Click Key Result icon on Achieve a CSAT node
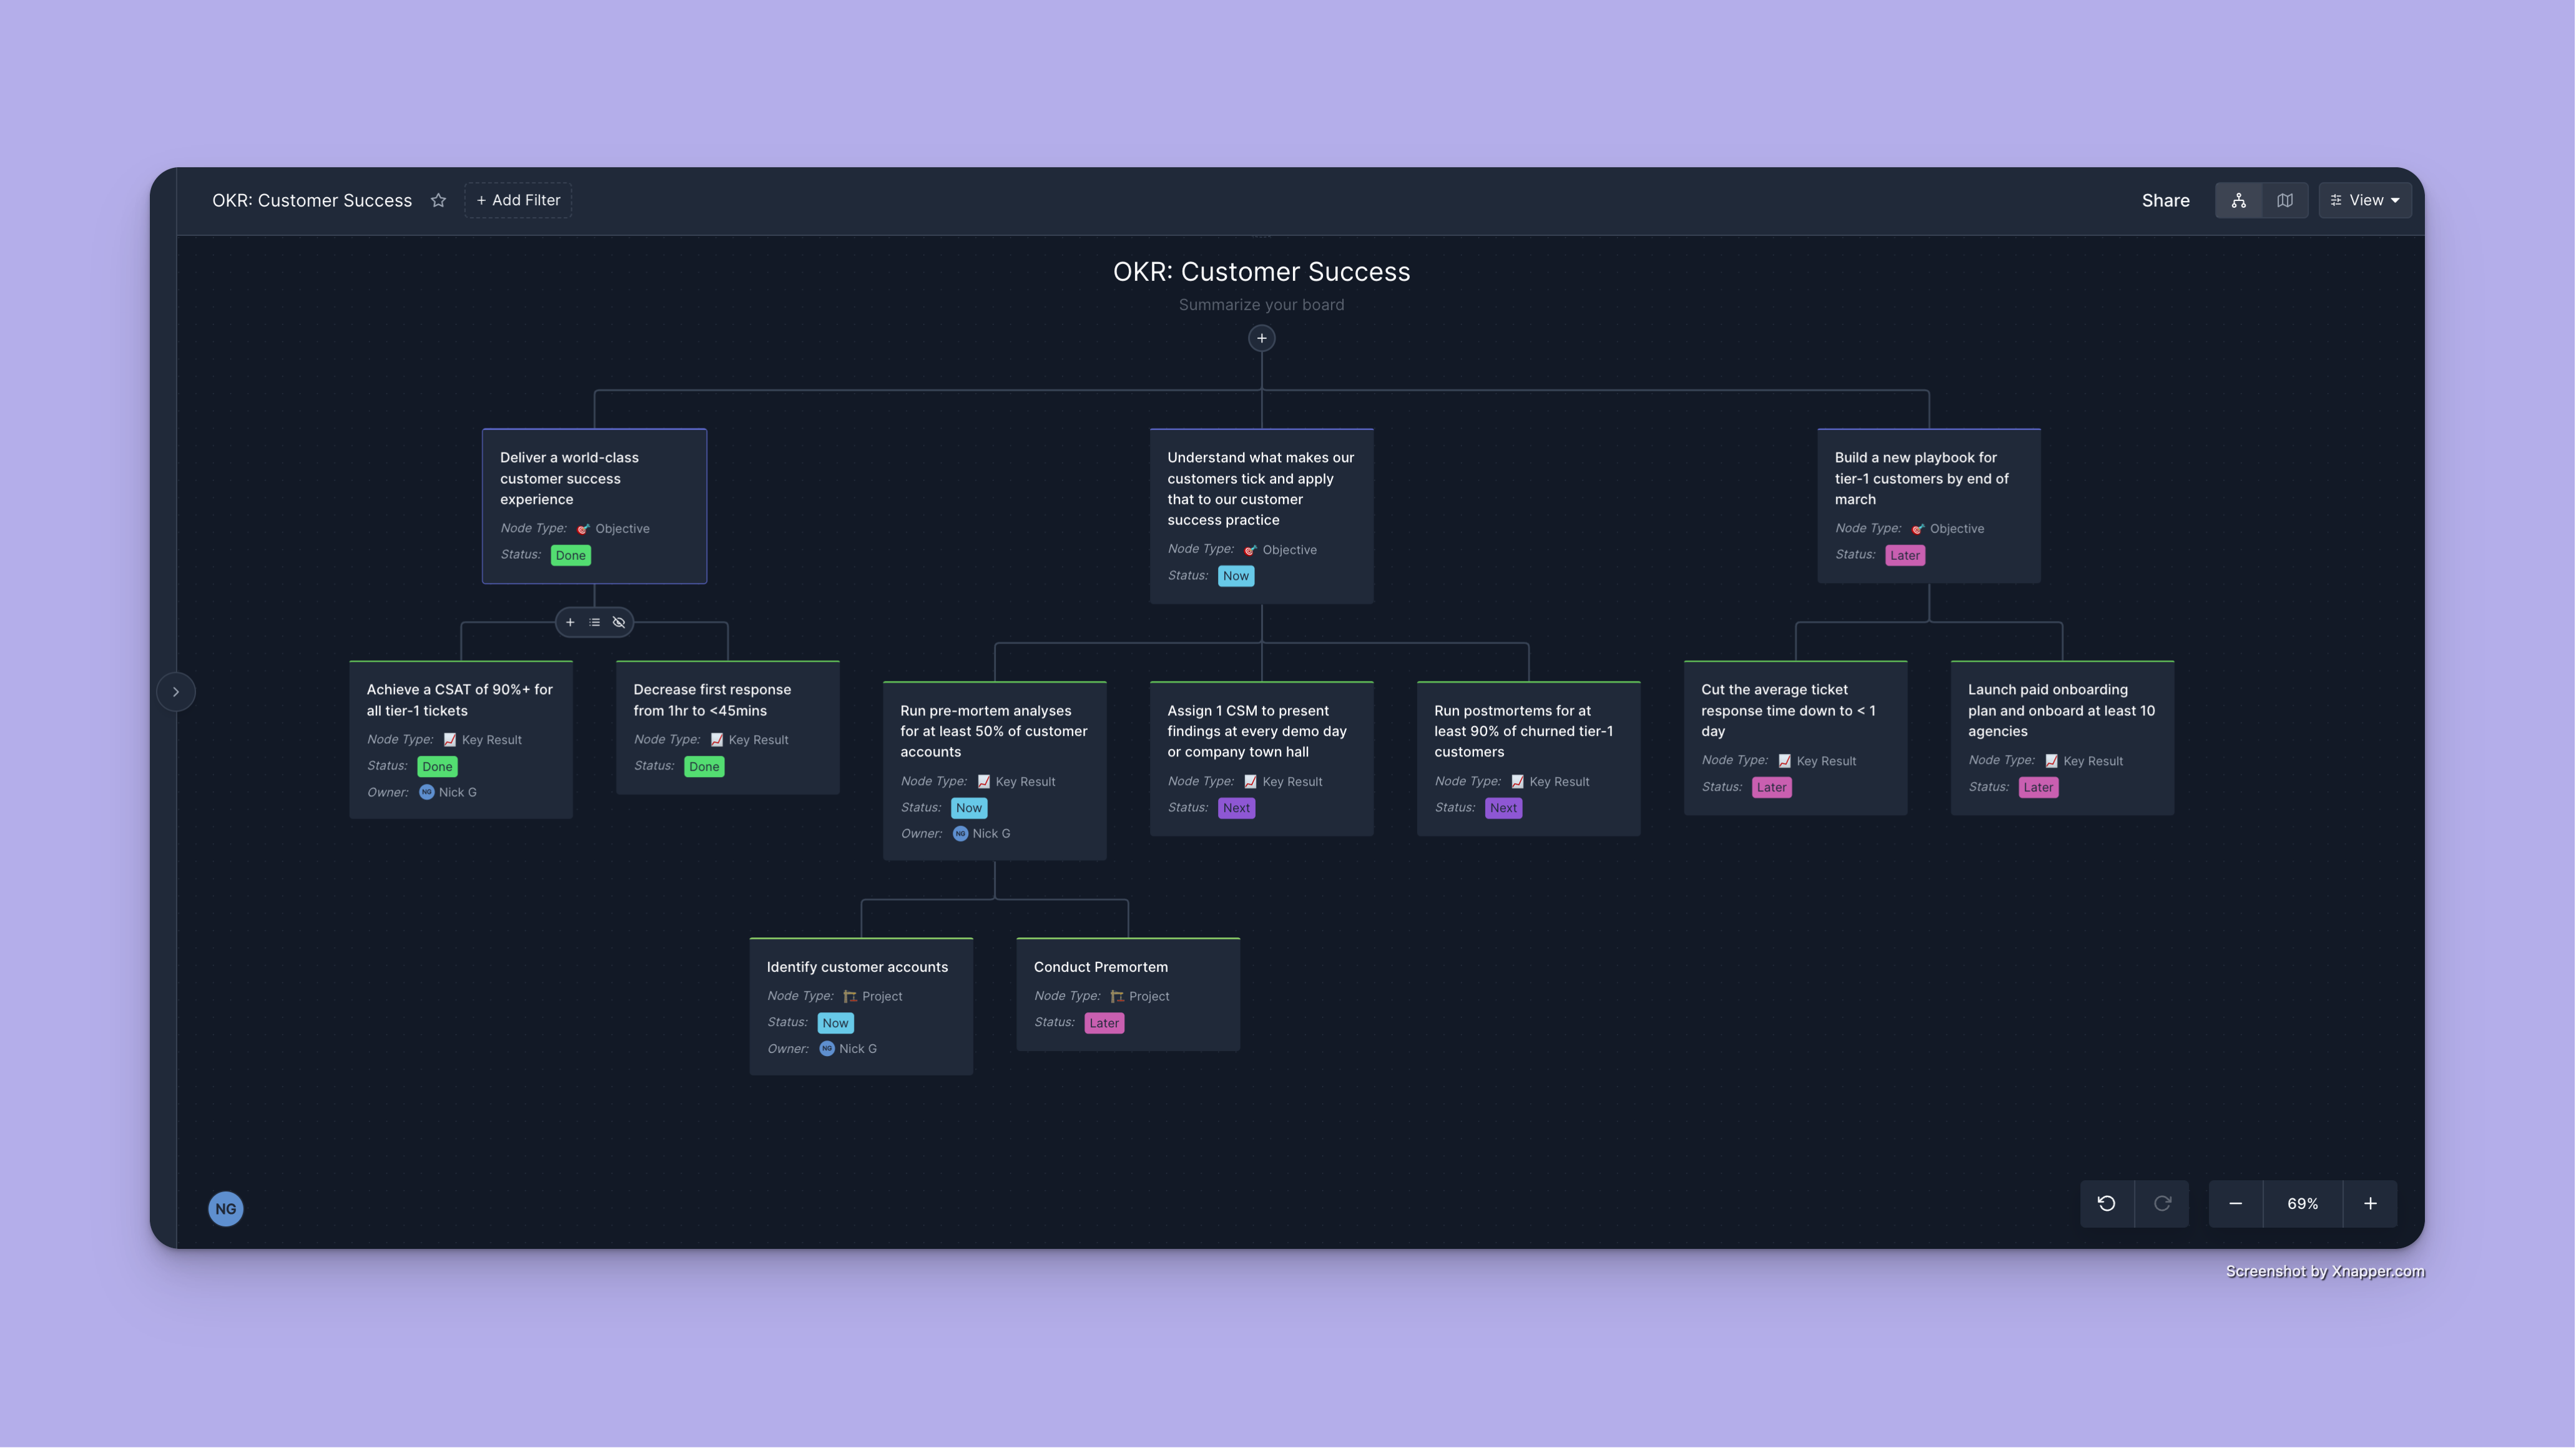 click(450, 740)
